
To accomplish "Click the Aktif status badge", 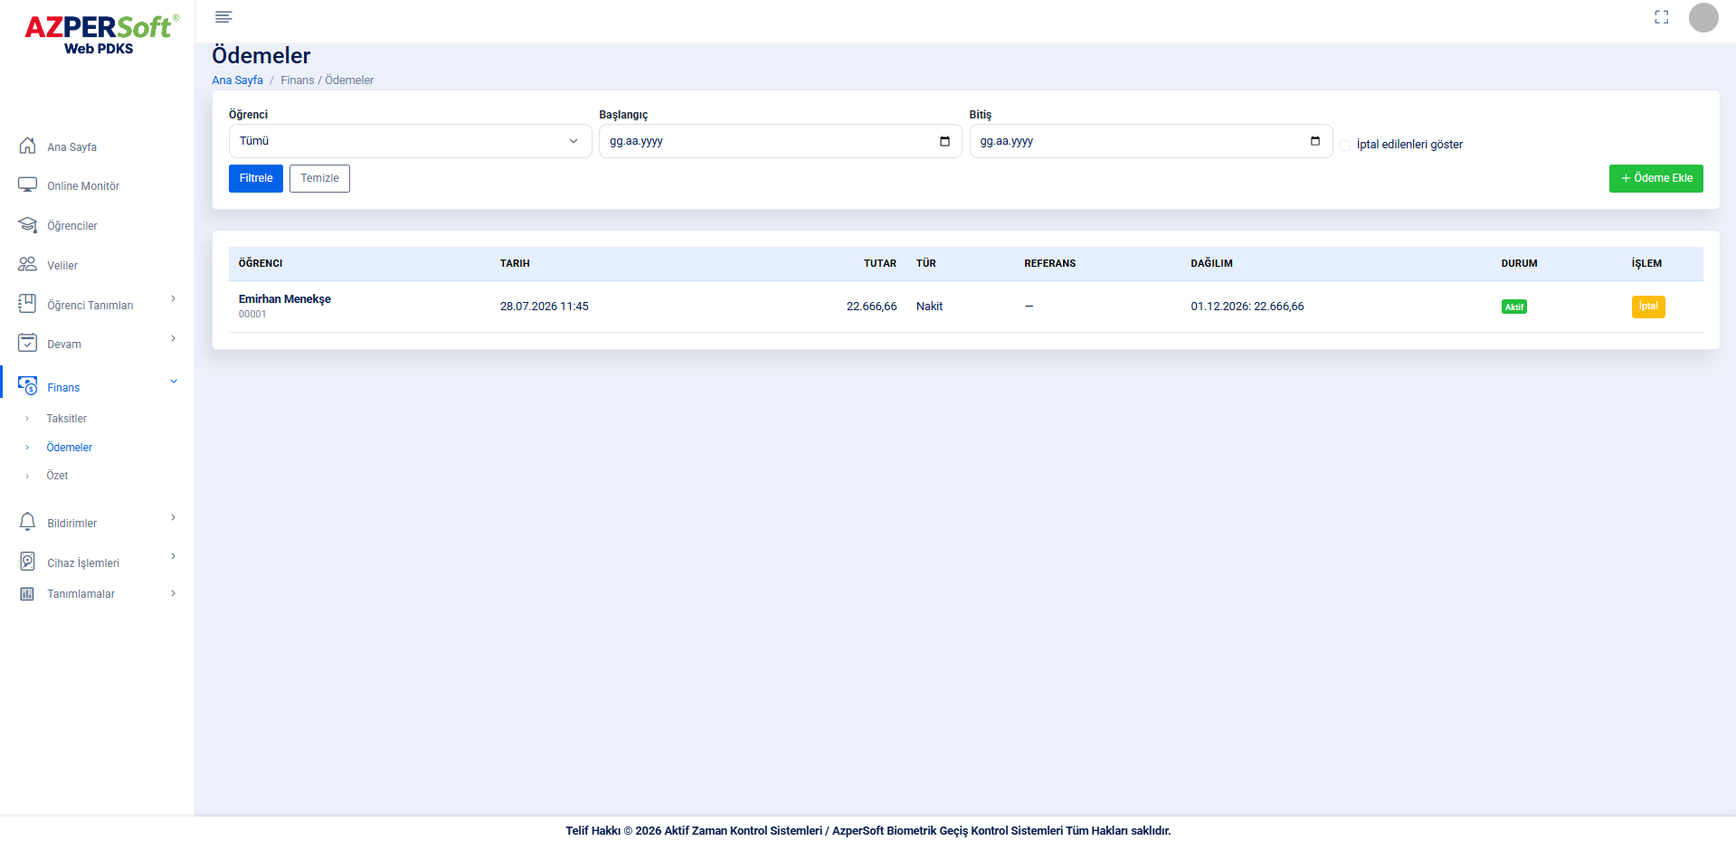I will pos(1514,307).
